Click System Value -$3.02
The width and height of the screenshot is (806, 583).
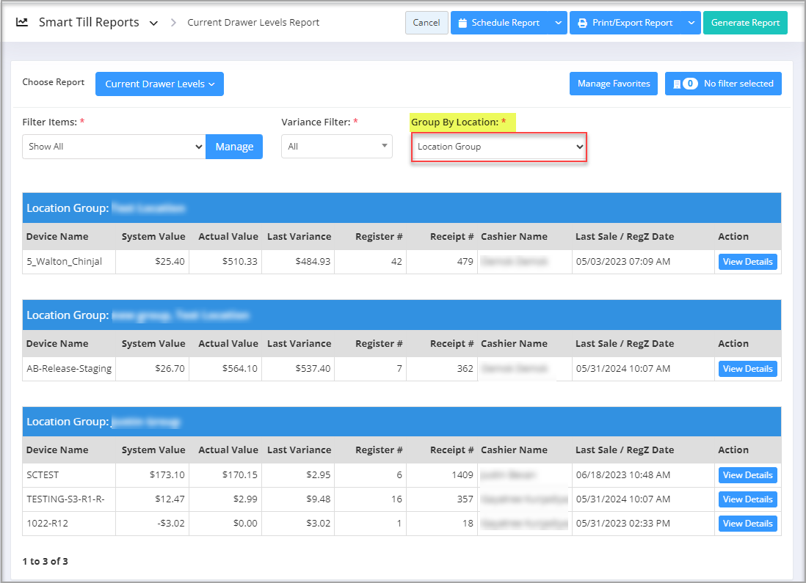[x=170, y=524]
